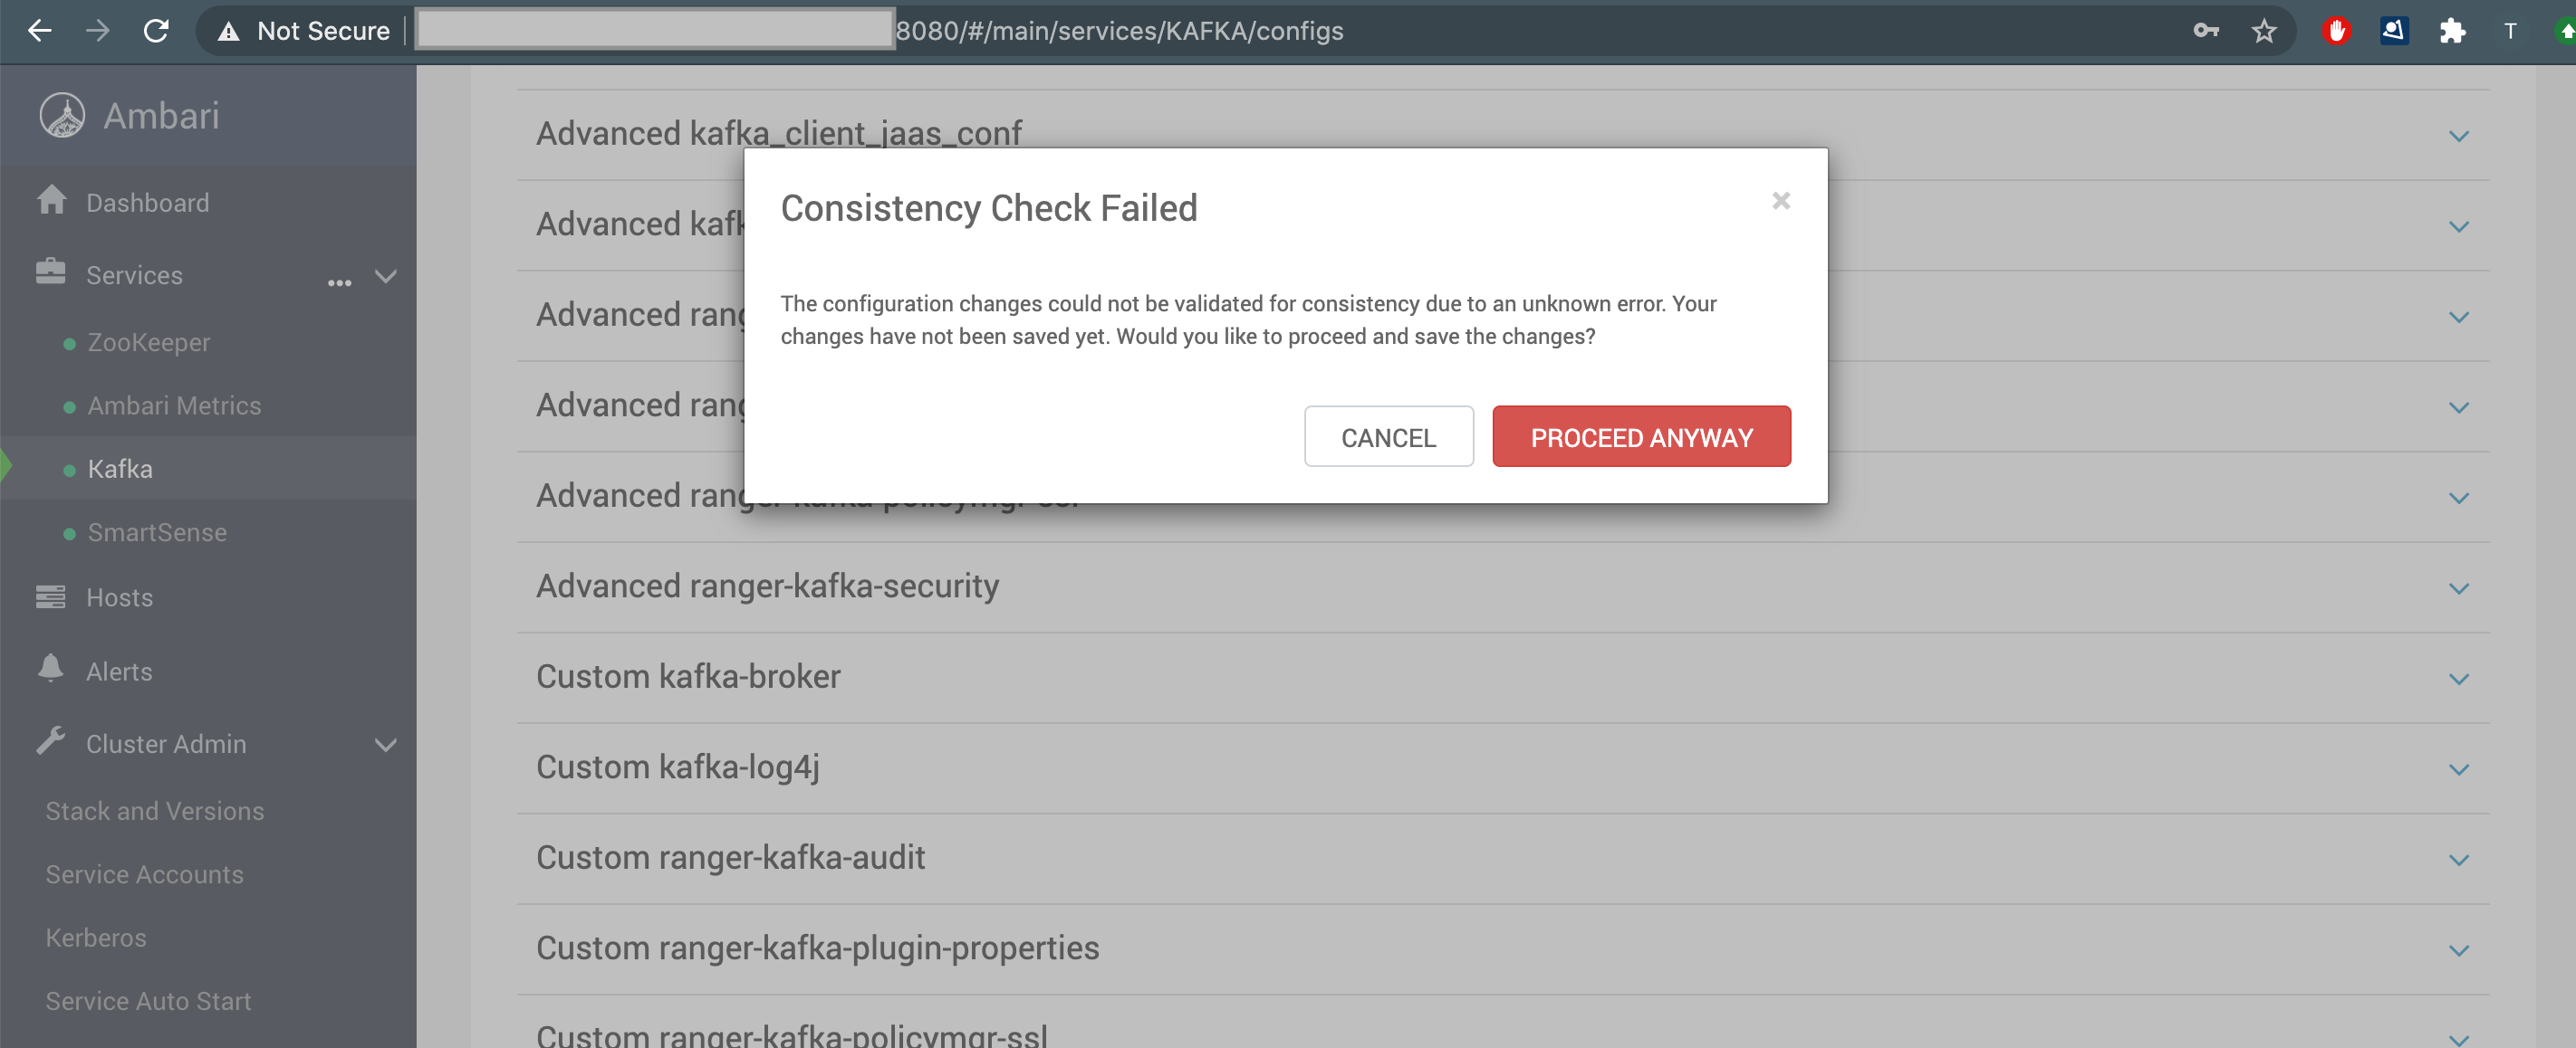Click the Ambari logo icon

click(x=62, y=115)
